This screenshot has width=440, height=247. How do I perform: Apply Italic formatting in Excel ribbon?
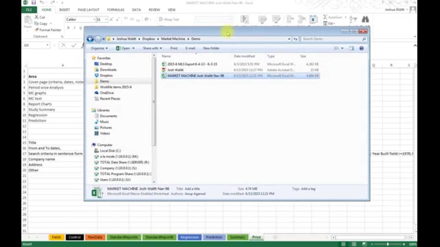(x=75, y=28)
